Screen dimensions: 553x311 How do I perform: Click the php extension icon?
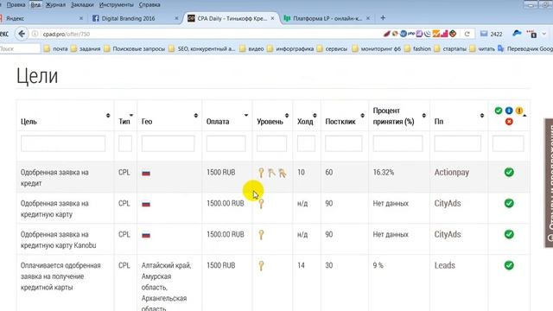pyautogui.click(x=411, y=34)
